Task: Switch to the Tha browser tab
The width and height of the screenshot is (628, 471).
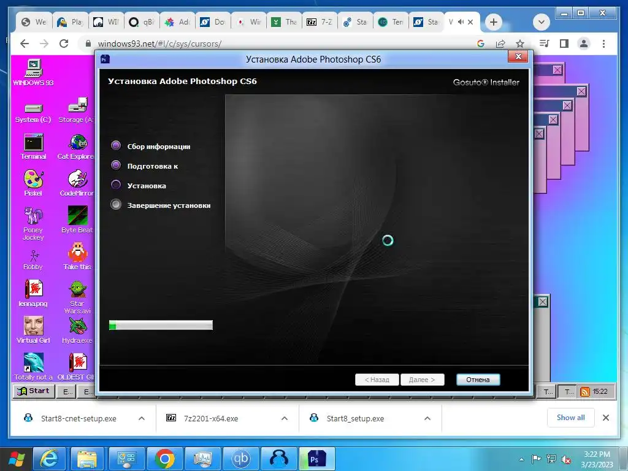Action: tap(284, 22)
